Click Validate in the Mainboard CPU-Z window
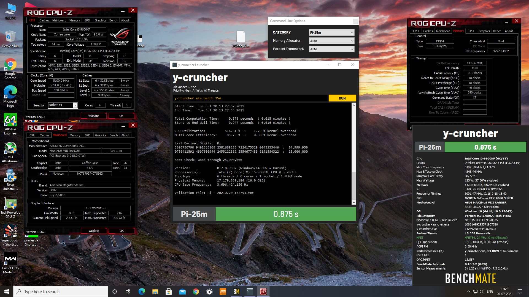The width and height of the screenshot is (529, 297). (x=94, y=231)
